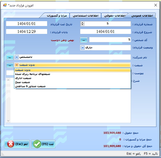Open shift browse button beside شیفت
Image resolution: width=161 pixels, height=158 pixels.
click(x=10, y=65)
